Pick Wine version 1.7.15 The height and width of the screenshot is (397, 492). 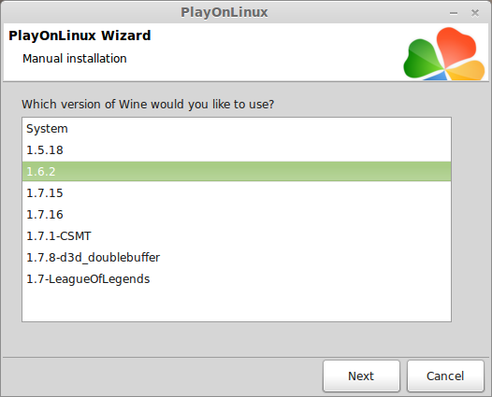tap(237, 193)
